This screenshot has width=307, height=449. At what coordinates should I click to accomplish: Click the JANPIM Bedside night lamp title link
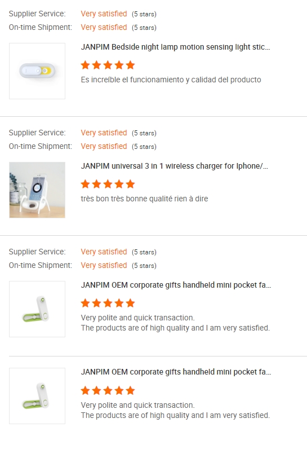click(175, 47)
